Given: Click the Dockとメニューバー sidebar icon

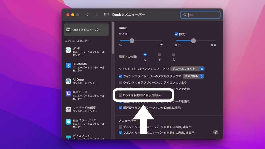Looking at the screenshot, I should click(68, 30).
